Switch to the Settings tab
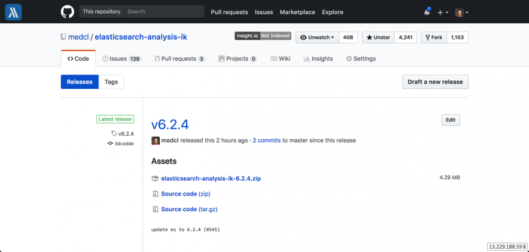This screenshot has height=252, width=529. pos(361,59)
